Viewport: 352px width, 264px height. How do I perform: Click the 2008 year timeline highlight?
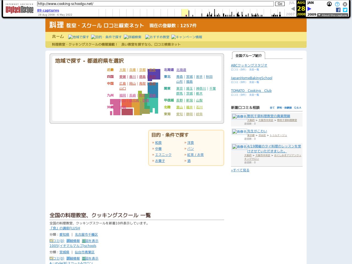point(185,13)
